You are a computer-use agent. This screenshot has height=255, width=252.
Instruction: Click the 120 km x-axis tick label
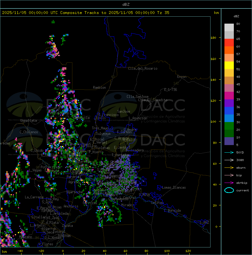coord(188,251)
